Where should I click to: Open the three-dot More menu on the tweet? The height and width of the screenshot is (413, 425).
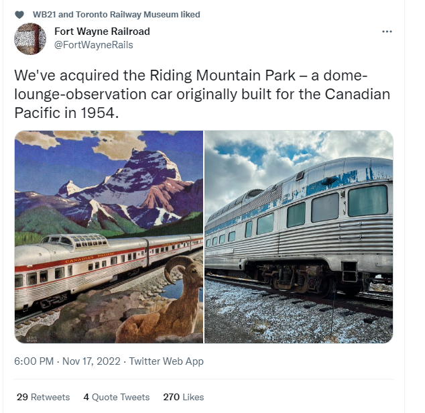[x=387, y=32]
